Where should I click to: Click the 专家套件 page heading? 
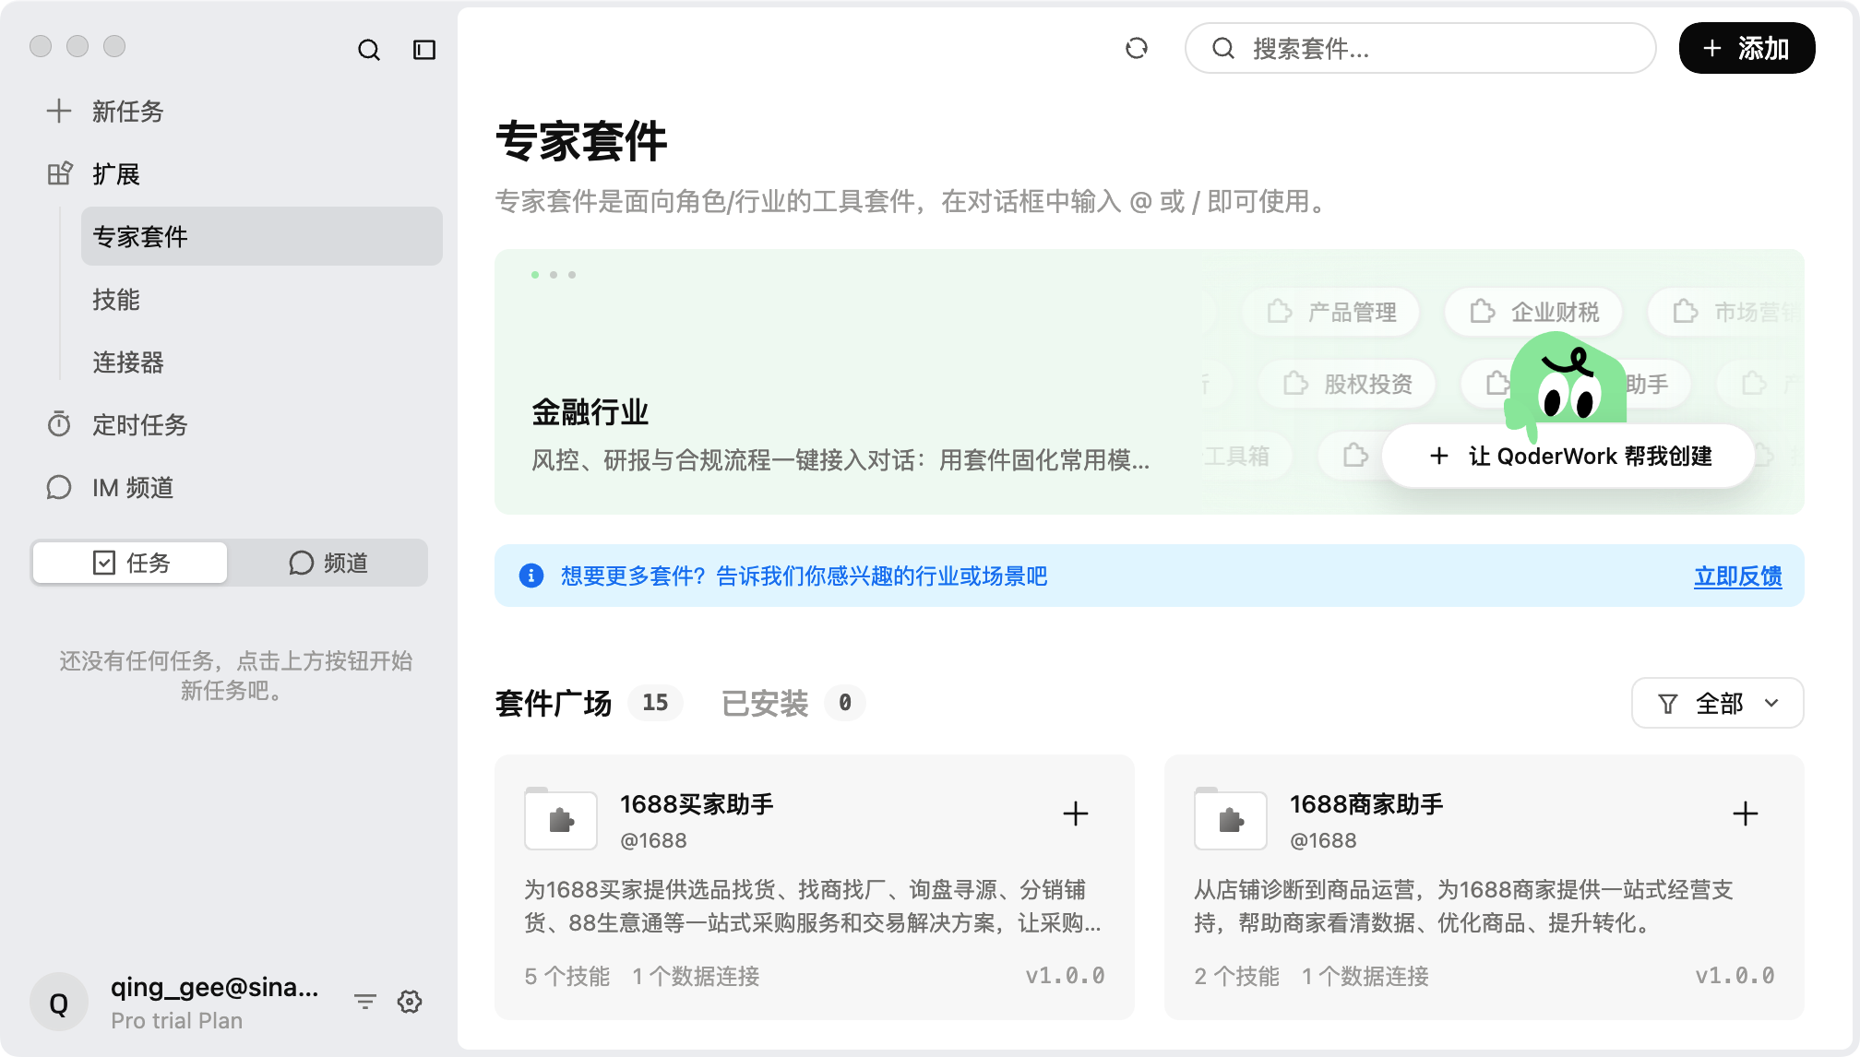pos(581,141)
